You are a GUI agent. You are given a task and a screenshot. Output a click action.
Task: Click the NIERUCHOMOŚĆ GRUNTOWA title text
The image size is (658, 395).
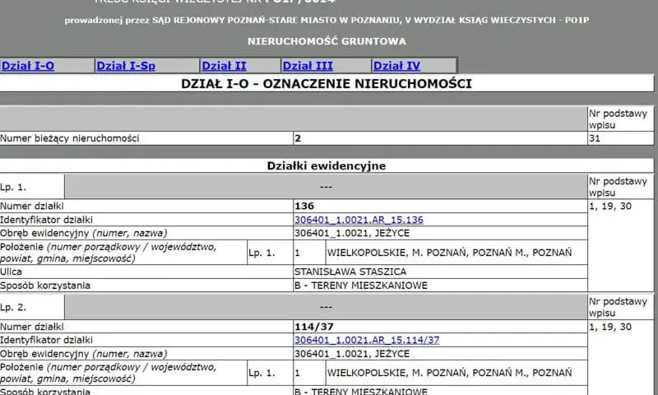[327, 41]
